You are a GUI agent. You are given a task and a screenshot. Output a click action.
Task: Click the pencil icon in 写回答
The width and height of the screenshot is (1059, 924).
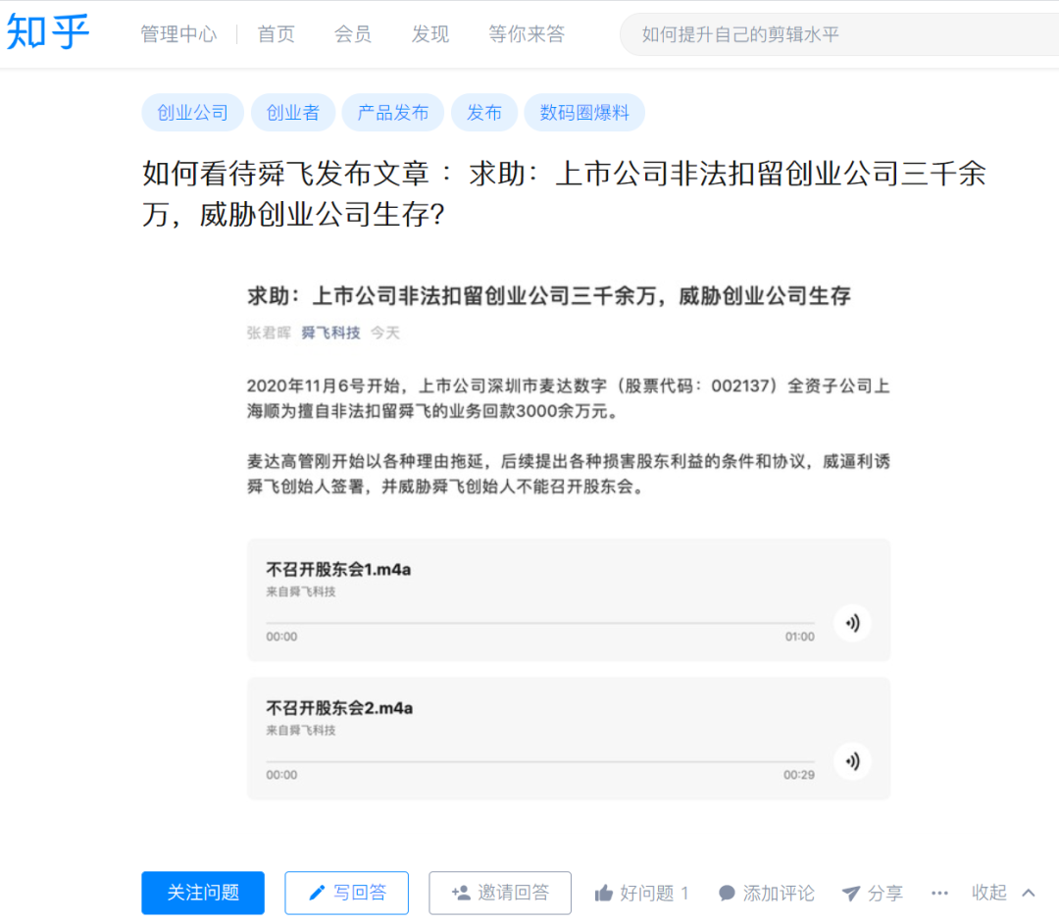click(x=317, y=893)
